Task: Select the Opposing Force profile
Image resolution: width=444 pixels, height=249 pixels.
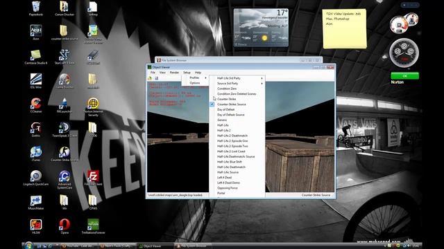Action: 237,188
